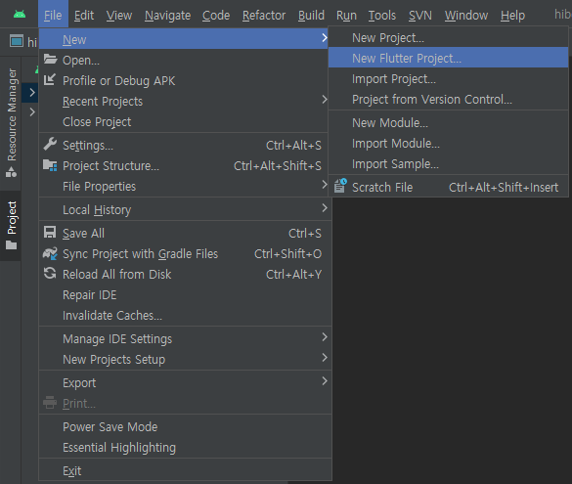Viewport: 572px width, 484px height.
Task: Choose New Module... option
Action: 449,123
